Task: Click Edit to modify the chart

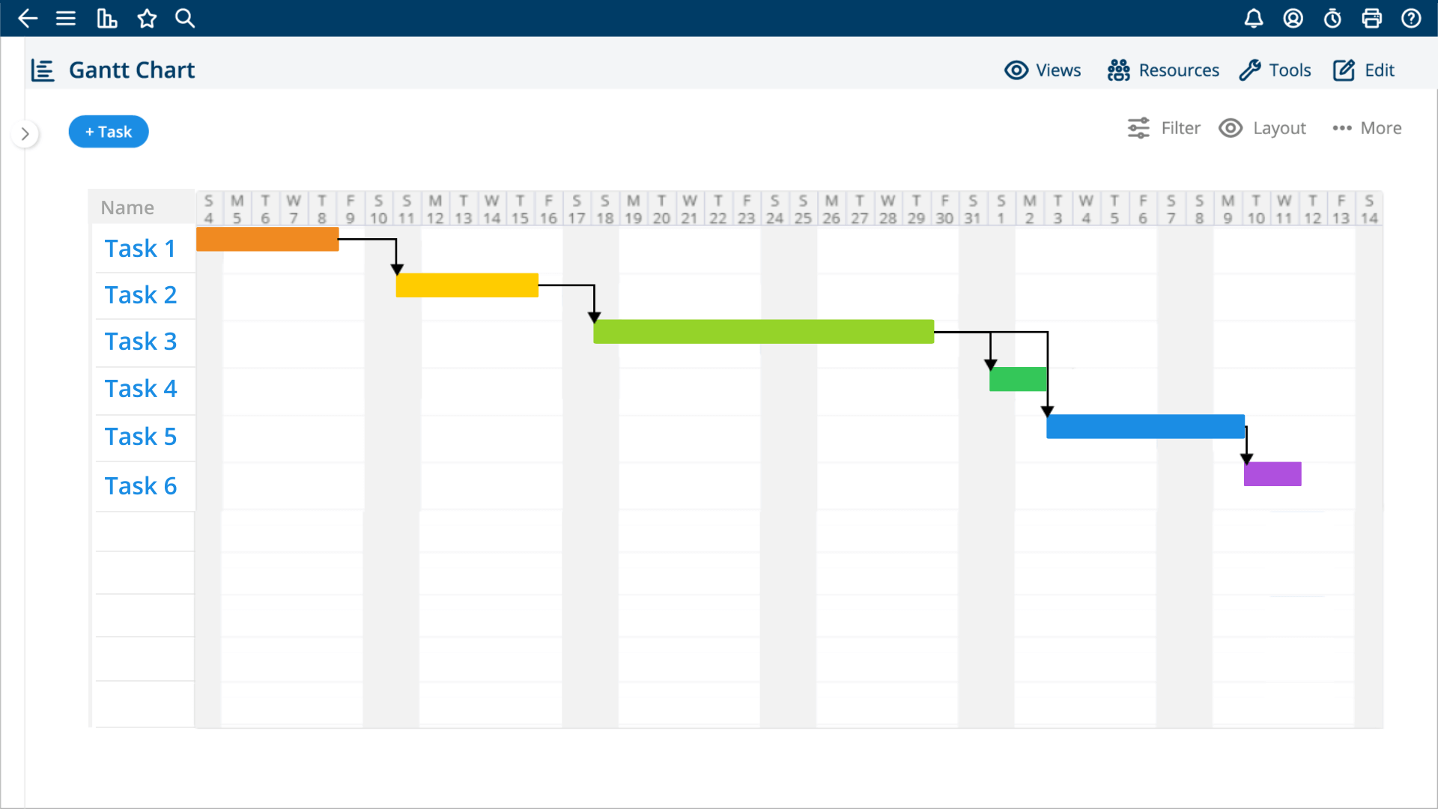Action: click(x=1364, y=70)
